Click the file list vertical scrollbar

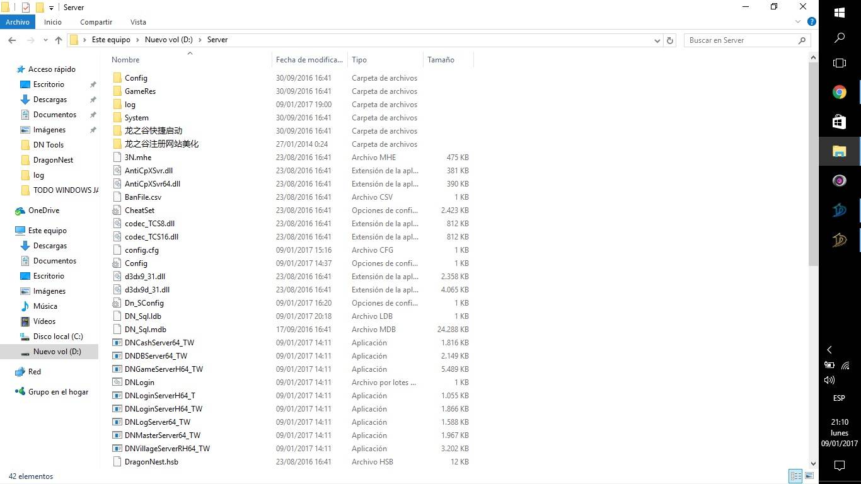(813, 164)
